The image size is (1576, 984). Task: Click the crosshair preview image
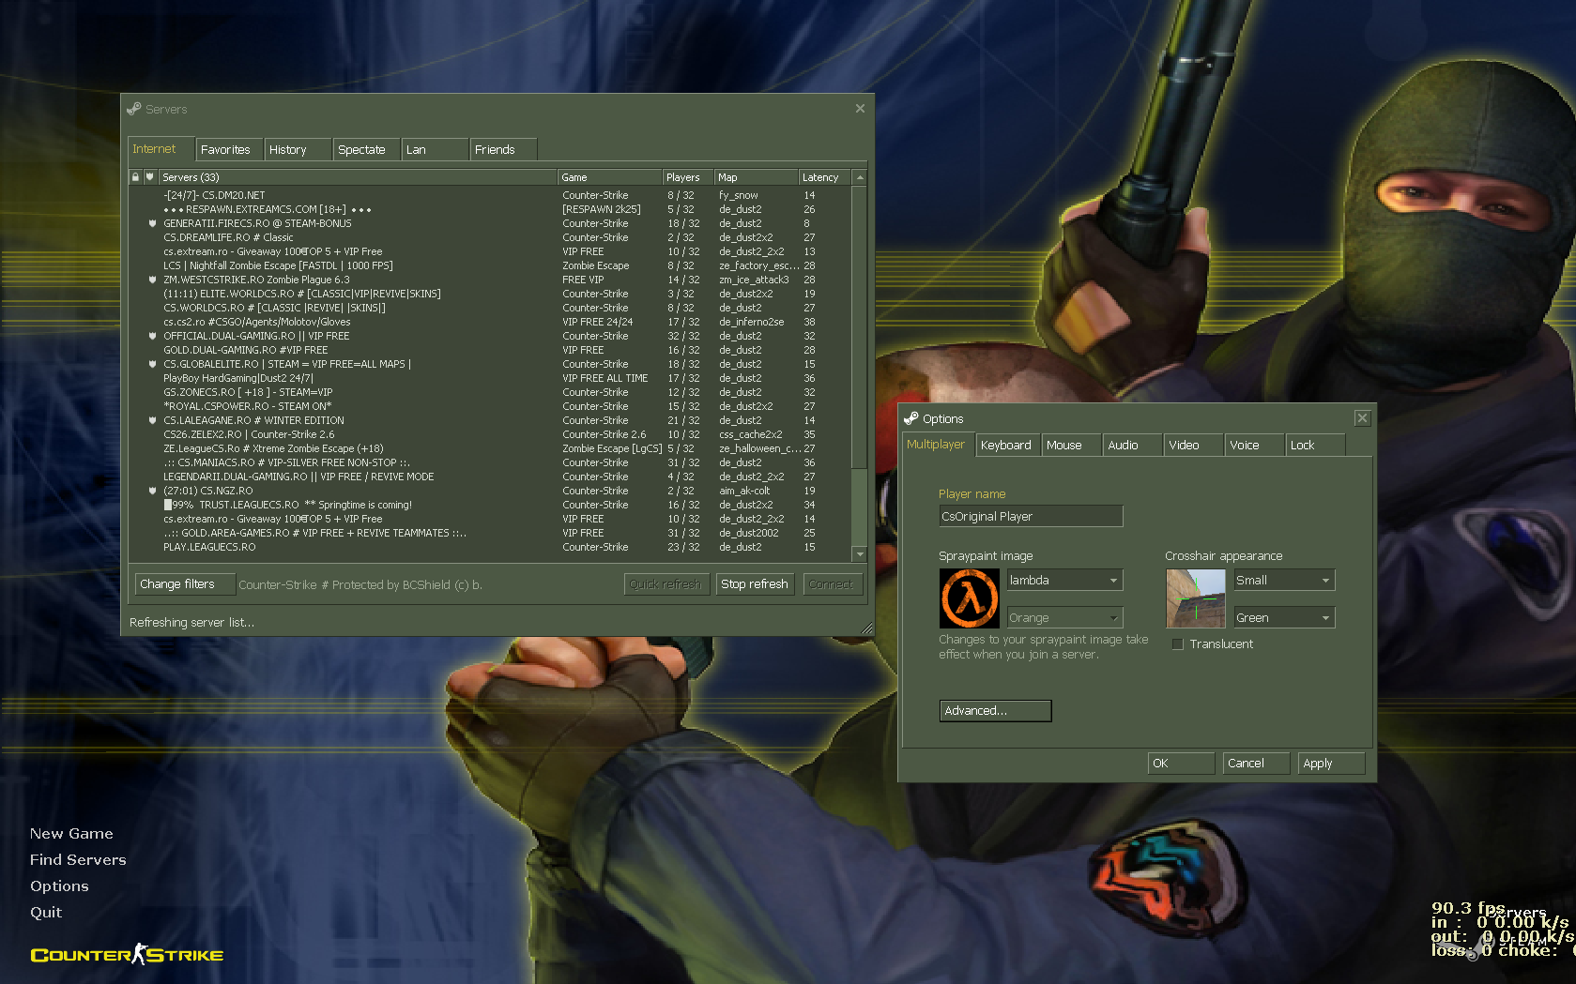point(1195,598)
